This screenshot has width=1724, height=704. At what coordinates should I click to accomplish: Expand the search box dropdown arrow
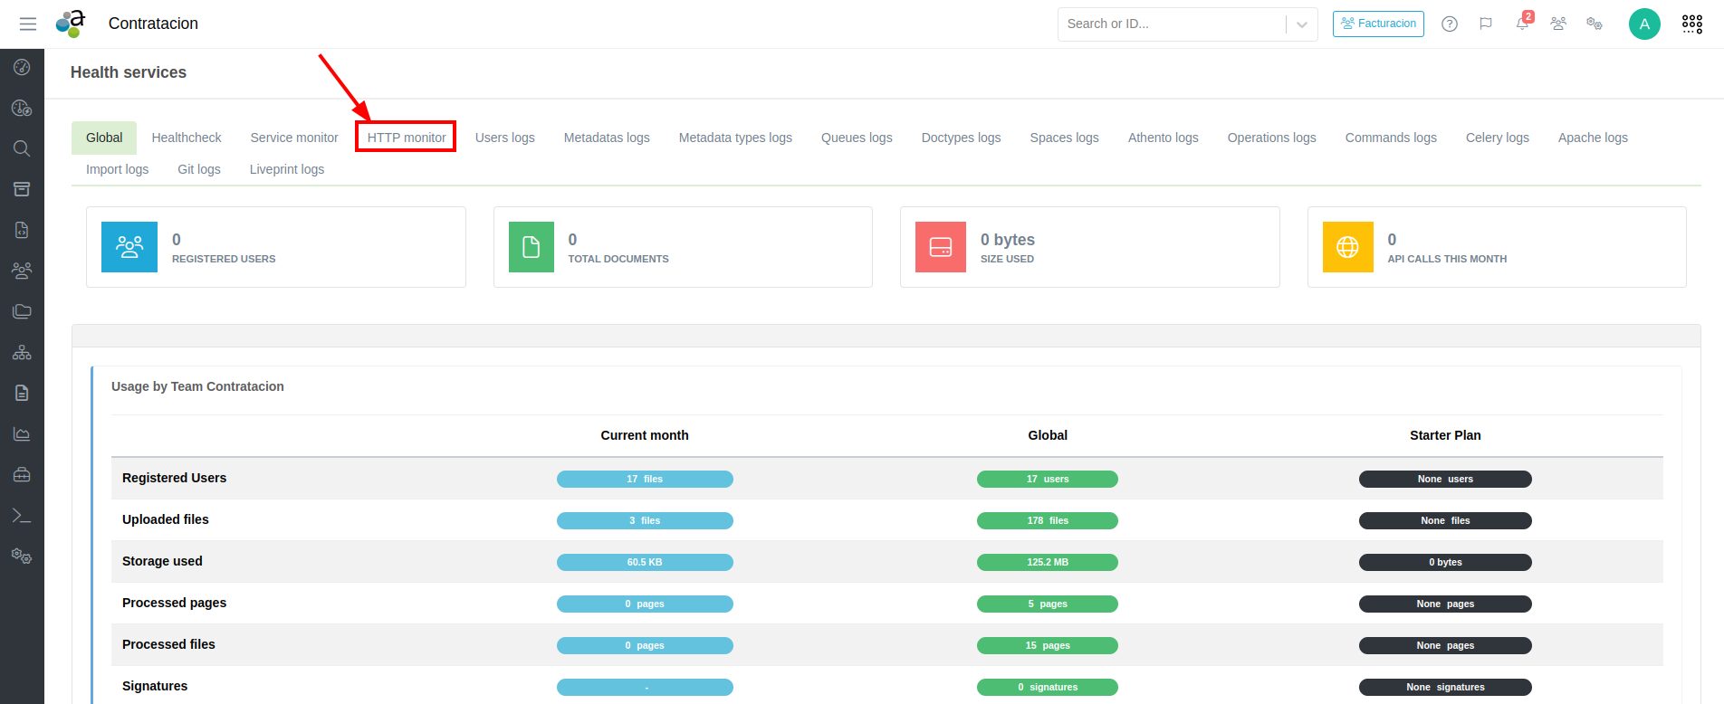(x=1301, y=24)
